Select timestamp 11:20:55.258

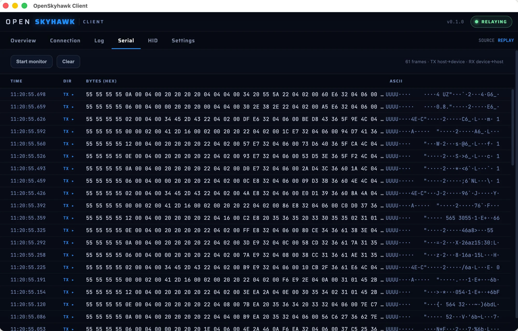click(28, 255)
